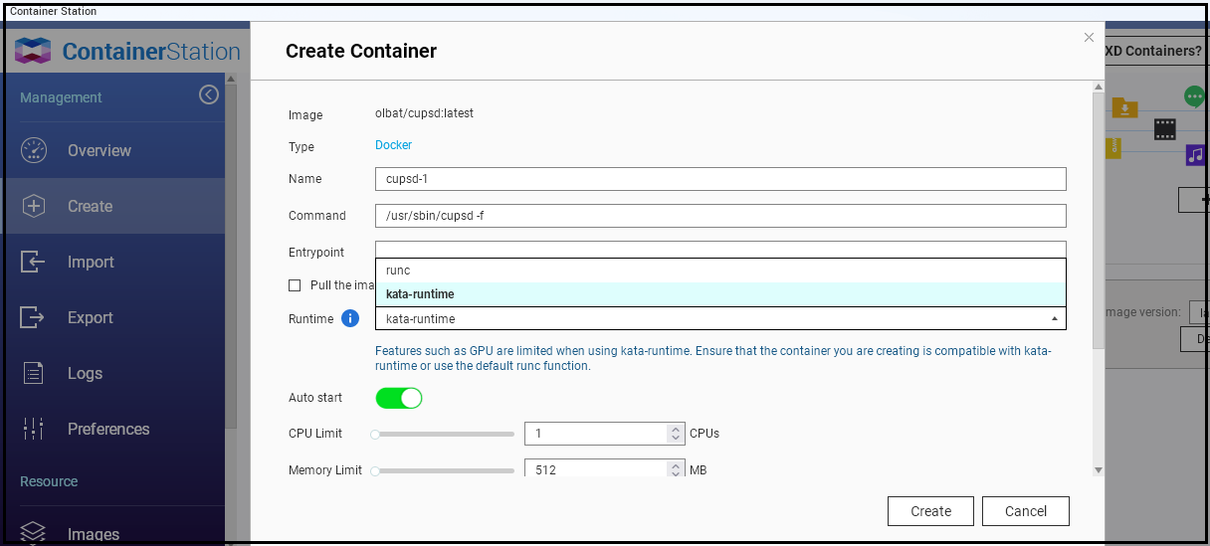Click the Export arrow icon

point(34,317)
